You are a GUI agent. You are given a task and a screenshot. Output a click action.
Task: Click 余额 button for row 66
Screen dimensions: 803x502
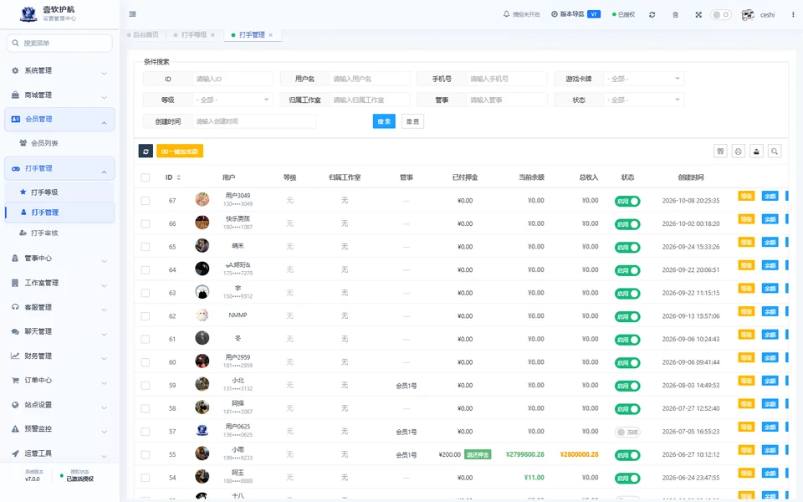point(770,219)
